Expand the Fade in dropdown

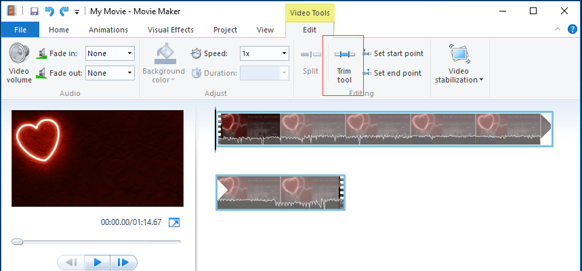129,53
